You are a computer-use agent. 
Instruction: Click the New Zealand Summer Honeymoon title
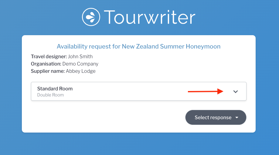(x=171, y=46)
